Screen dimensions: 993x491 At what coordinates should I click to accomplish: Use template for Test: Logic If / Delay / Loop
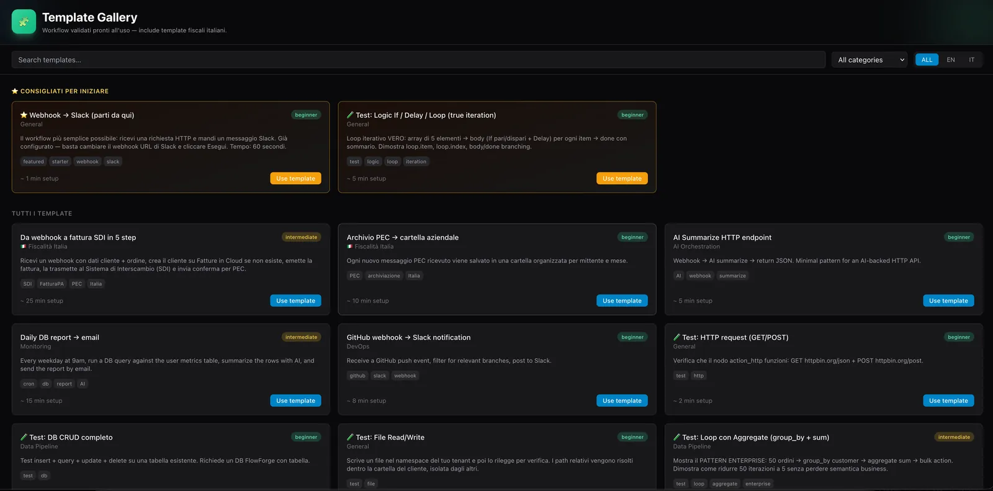pos(622,179)
